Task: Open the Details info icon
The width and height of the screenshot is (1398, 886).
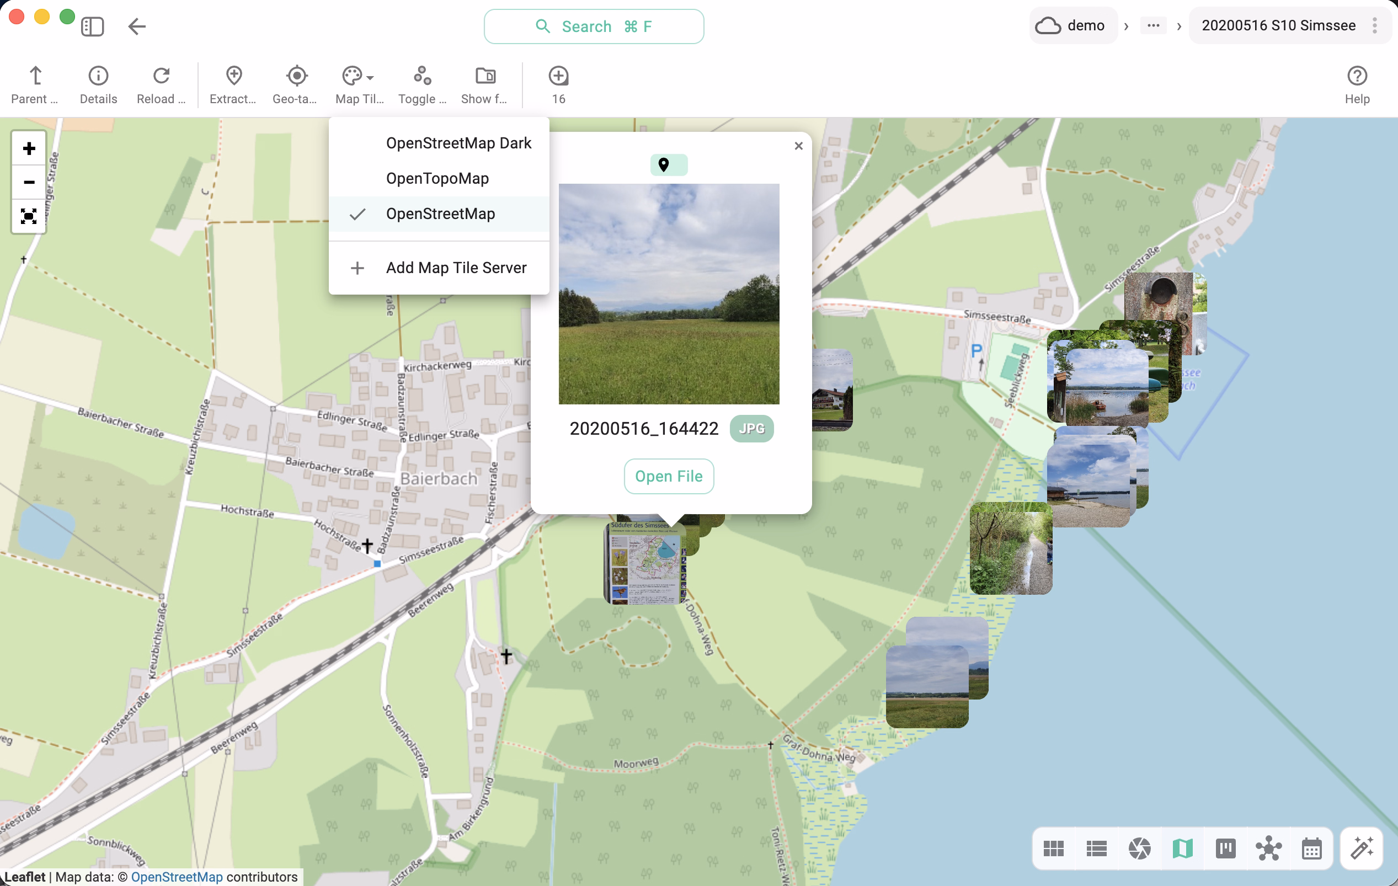Action: tap(98, 76)
